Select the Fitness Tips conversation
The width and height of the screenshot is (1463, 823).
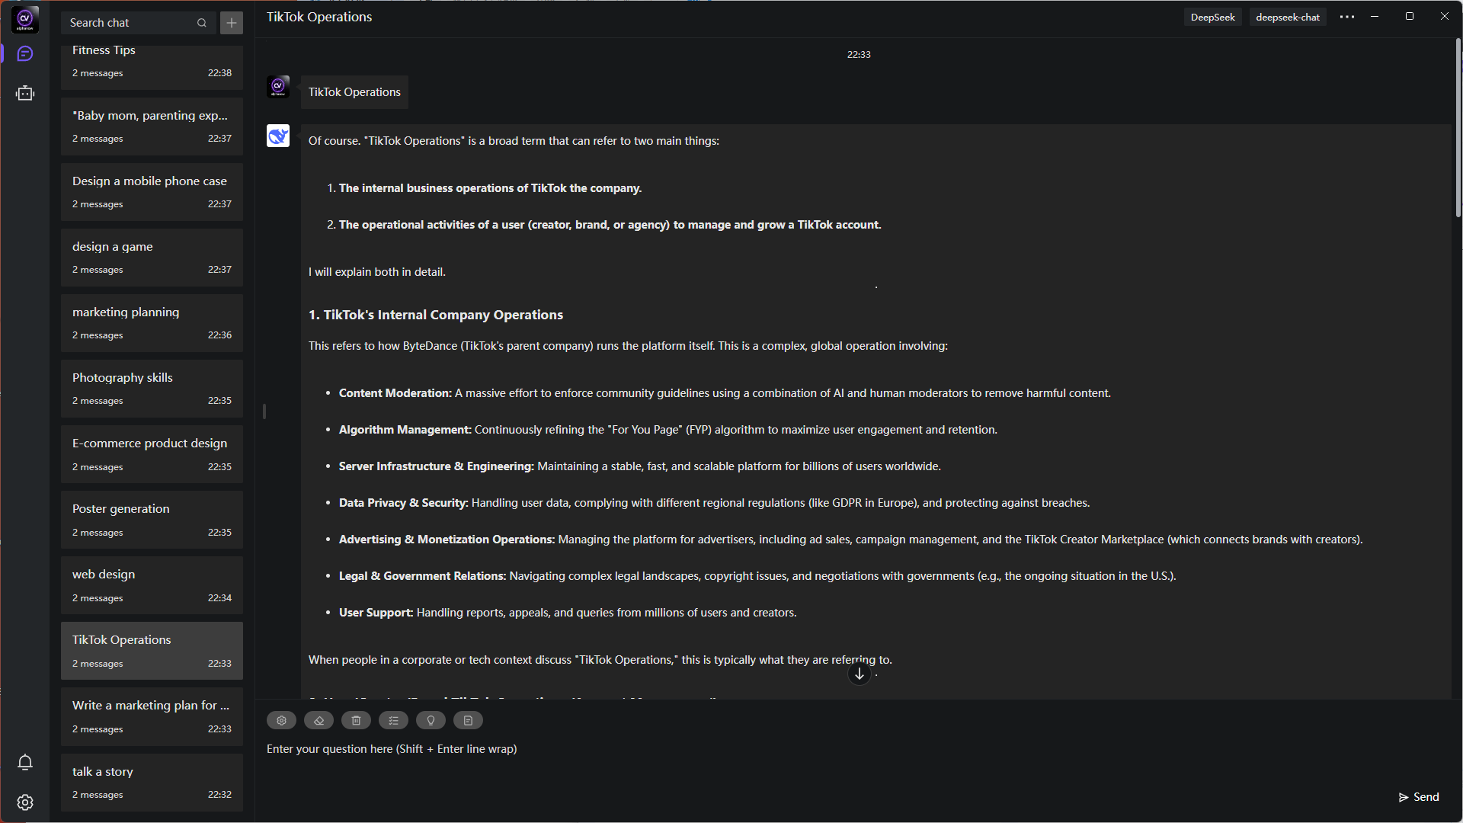tap(152, 61)
